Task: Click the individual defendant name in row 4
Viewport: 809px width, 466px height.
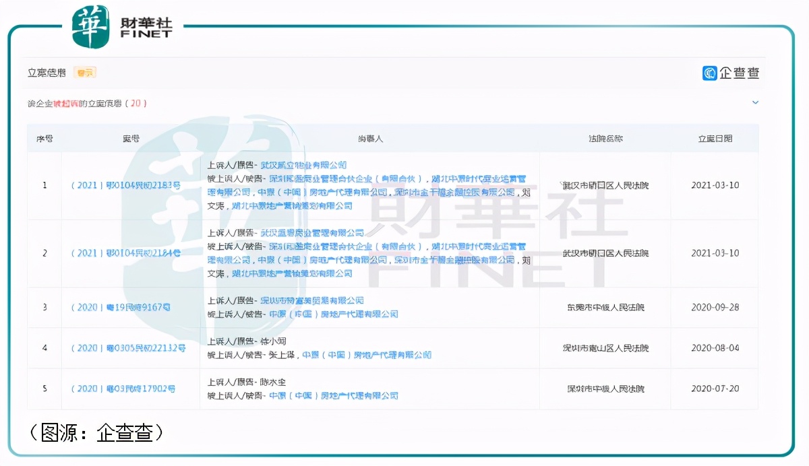Action: (282, 355)
